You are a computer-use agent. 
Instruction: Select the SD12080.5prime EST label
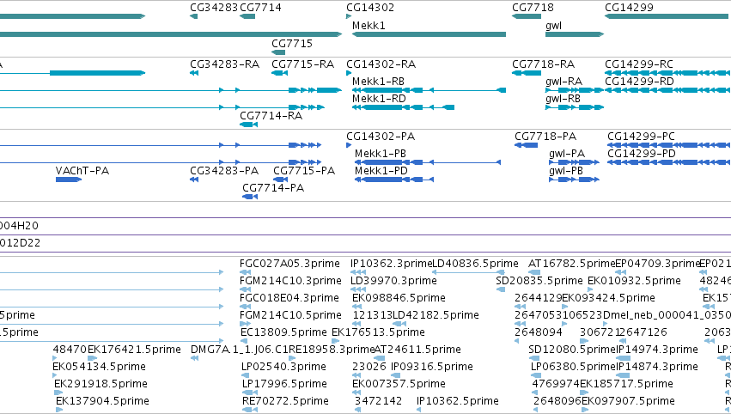click(x=572, y=350)
